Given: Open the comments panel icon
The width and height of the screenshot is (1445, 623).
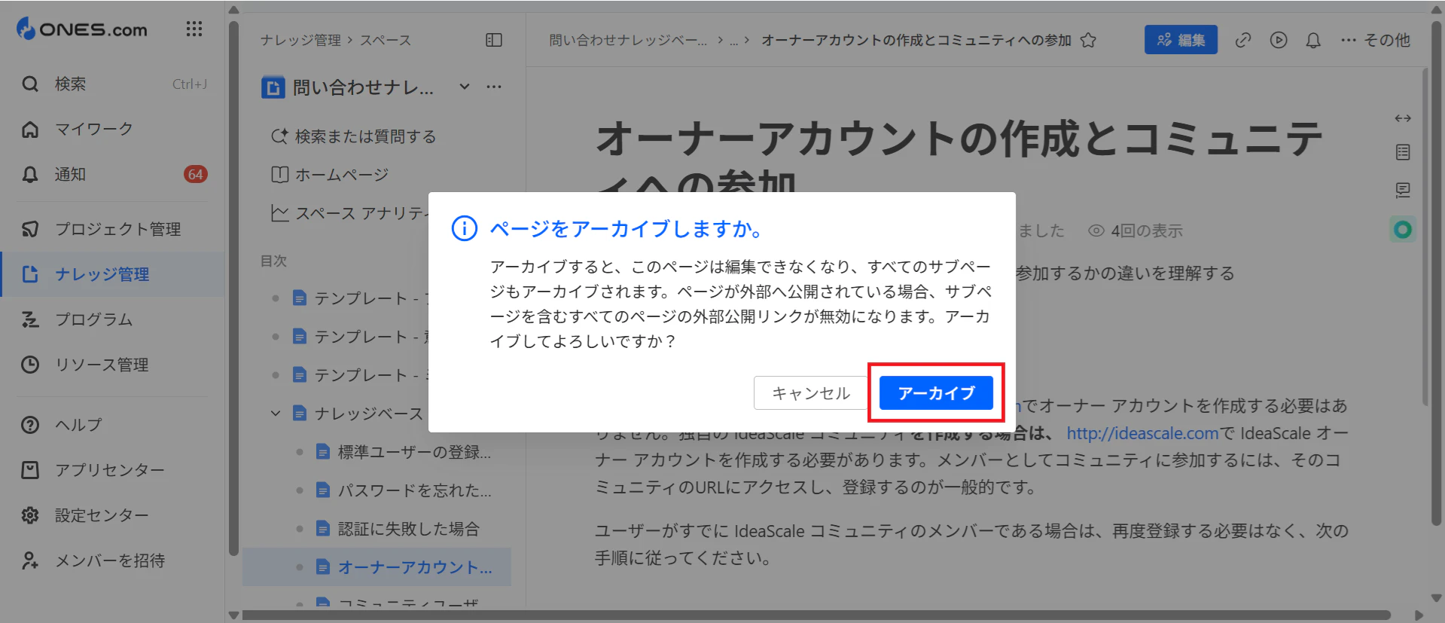Looking at the screenshot, I should coord(1403,190).
